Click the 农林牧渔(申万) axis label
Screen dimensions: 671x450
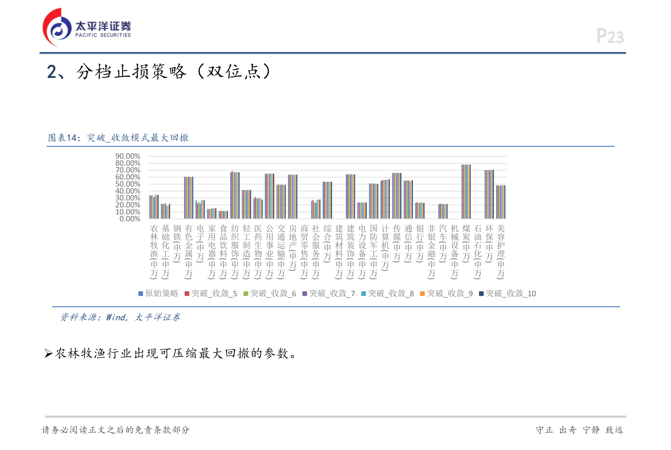coord(154,251)
